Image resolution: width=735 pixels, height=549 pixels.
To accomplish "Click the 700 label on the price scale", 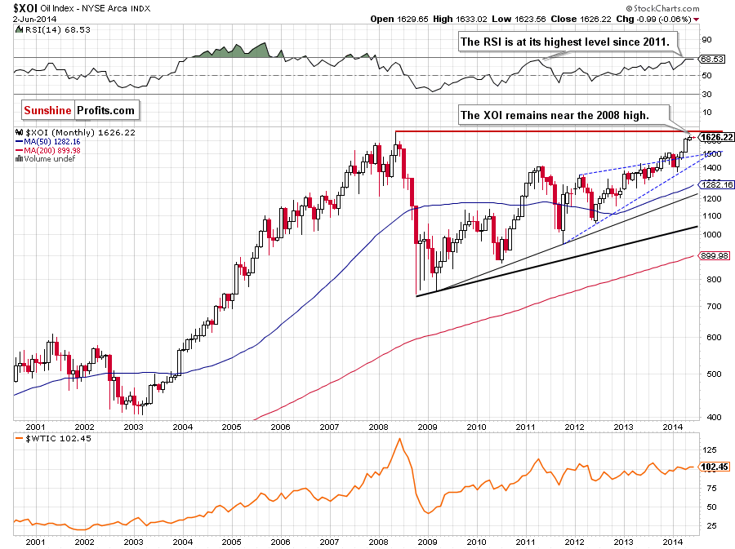I will [x=714, y=306].
